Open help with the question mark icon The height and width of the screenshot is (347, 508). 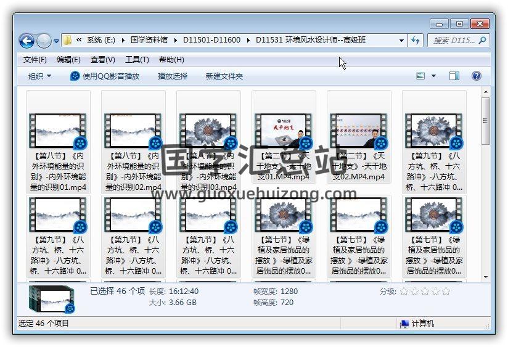point(476,76)
